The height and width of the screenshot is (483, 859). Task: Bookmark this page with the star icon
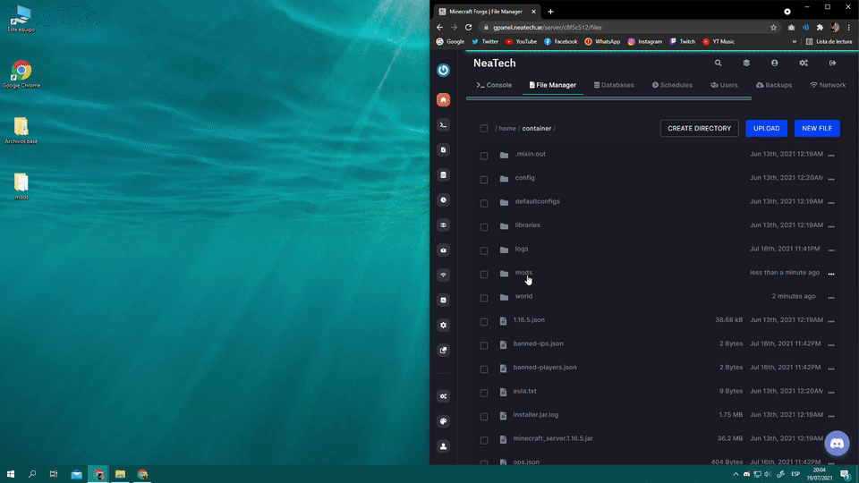click(773, 28)
